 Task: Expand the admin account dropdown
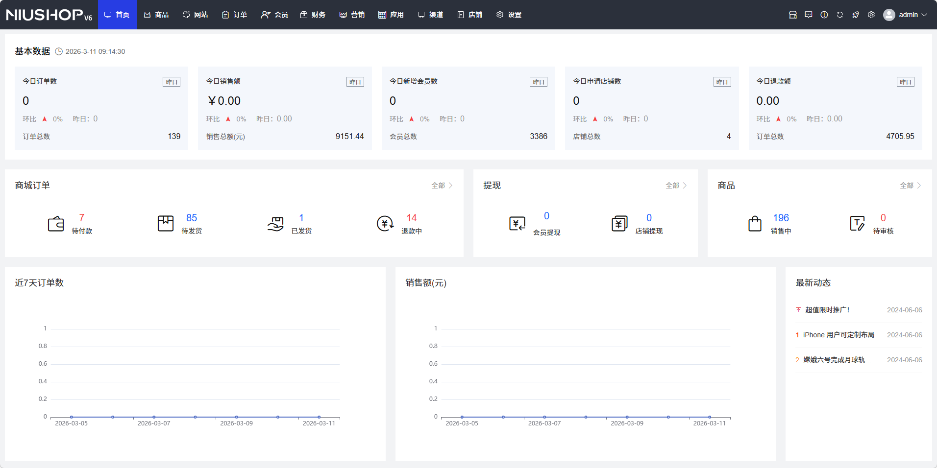[906, 15]
